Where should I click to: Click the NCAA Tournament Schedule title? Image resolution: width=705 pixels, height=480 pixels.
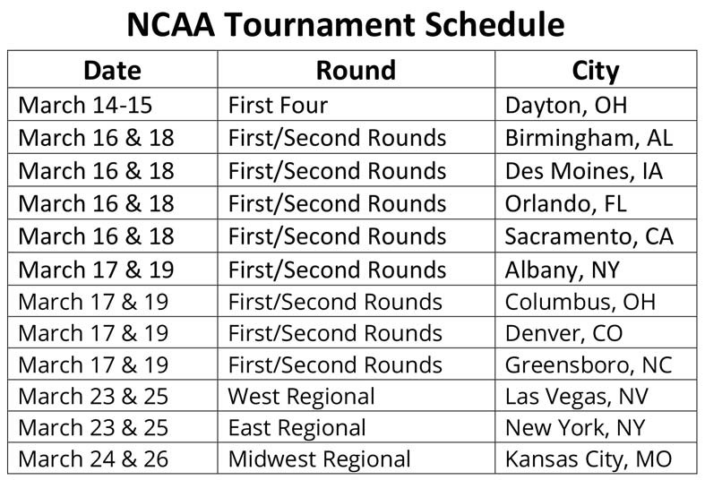(x=346, y=24)
